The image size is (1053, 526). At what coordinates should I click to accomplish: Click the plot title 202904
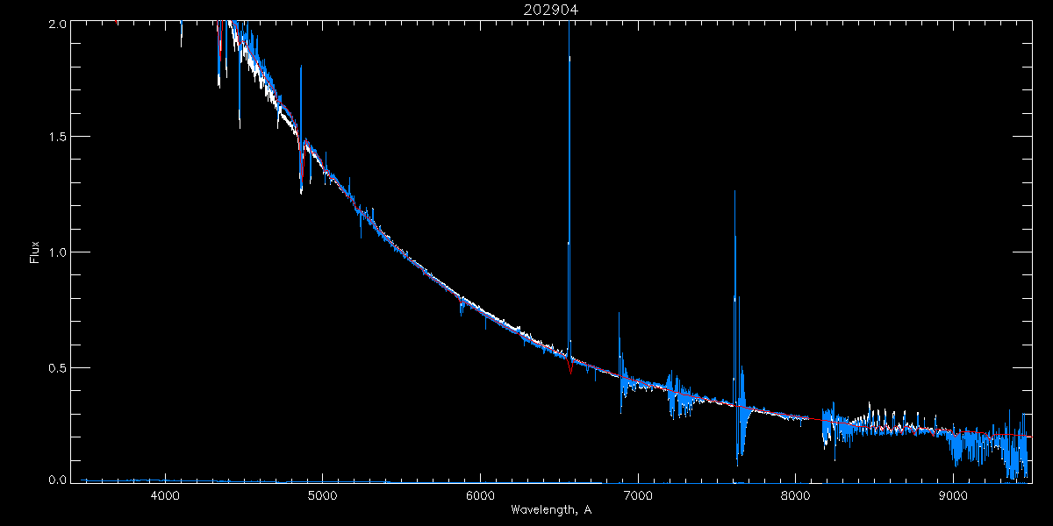pos(550,10)
